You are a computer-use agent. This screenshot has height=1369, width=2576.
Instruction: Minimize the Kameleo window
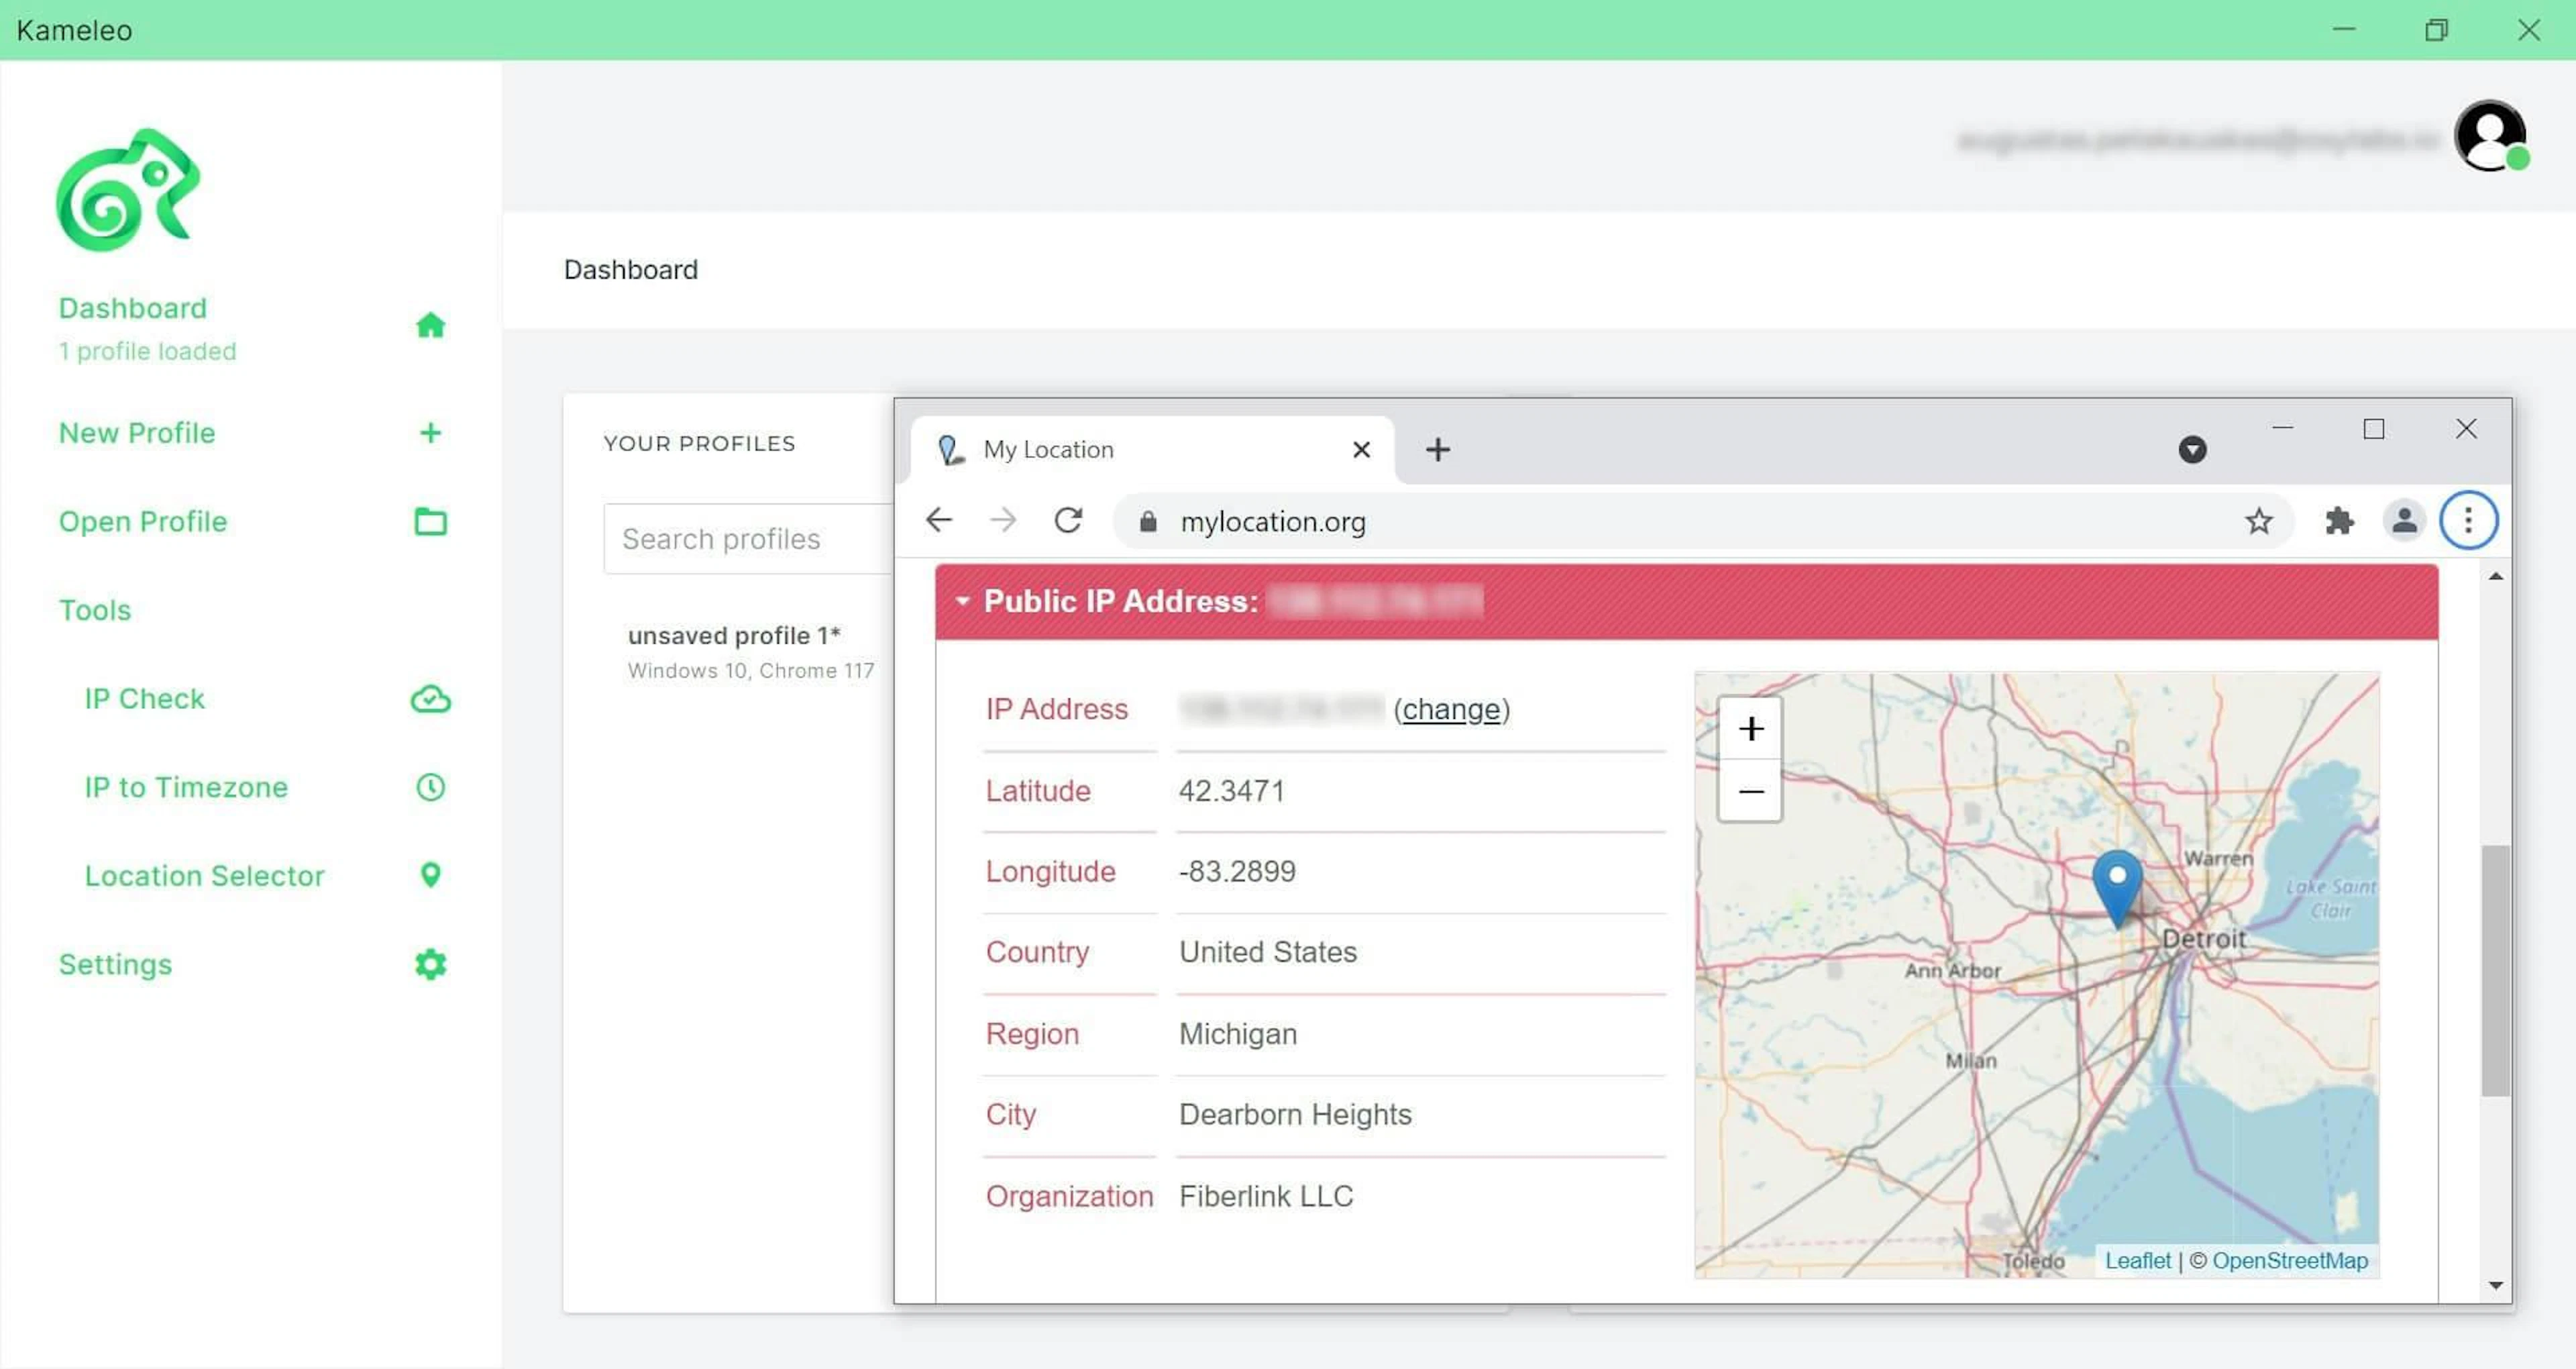click(2344, 30)
